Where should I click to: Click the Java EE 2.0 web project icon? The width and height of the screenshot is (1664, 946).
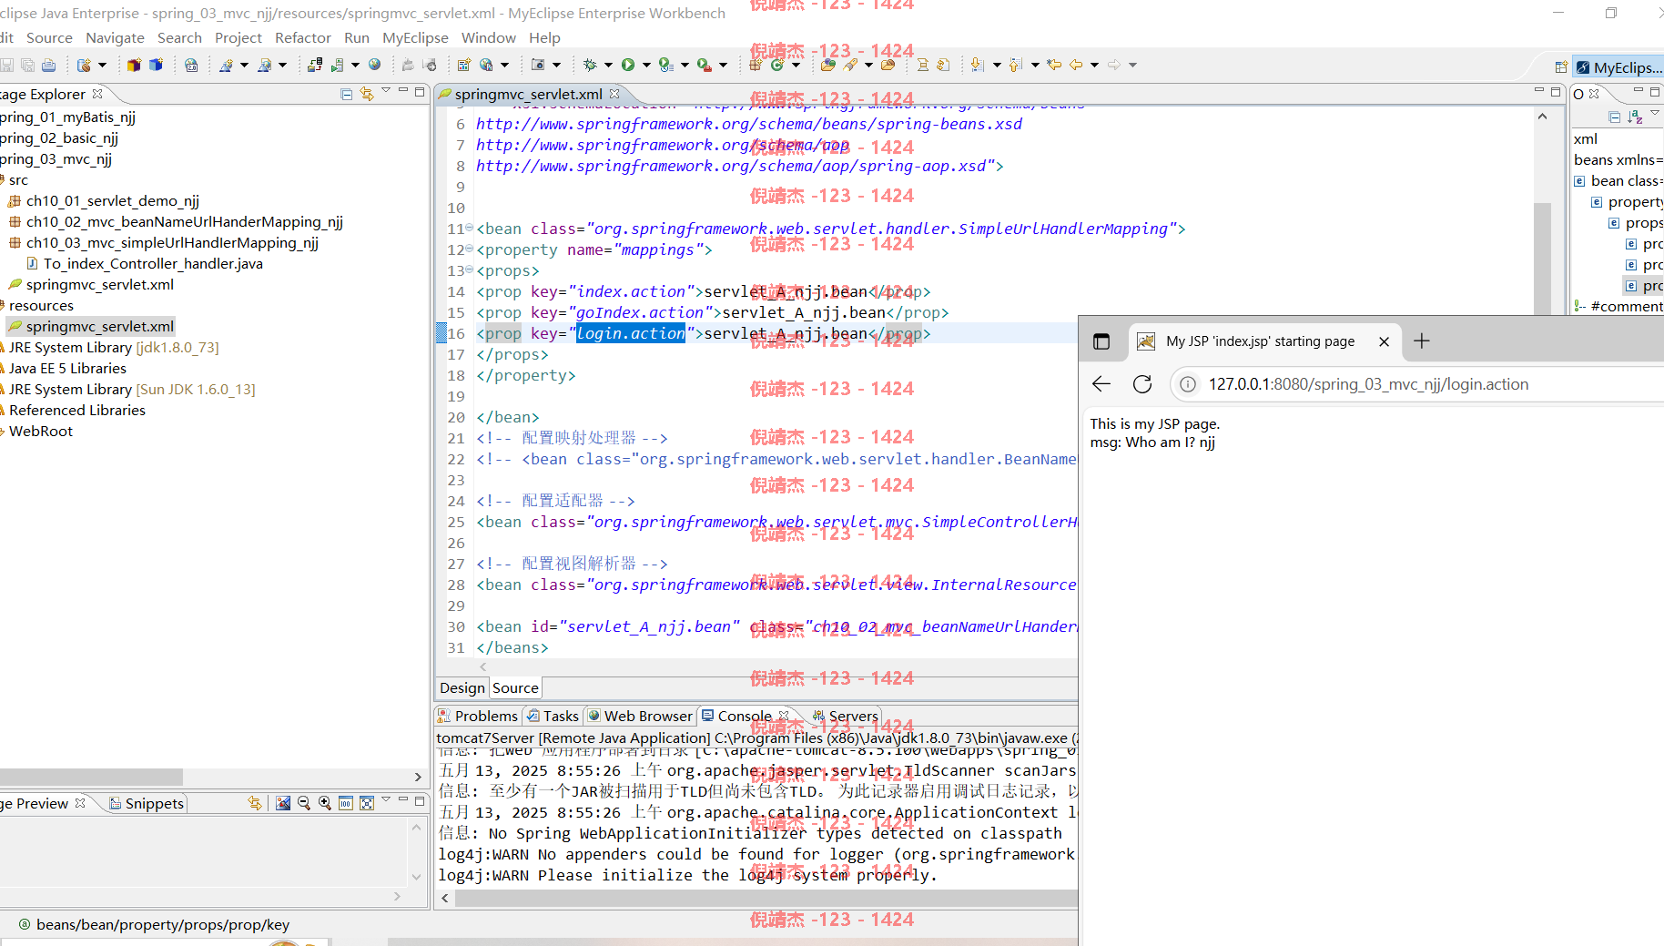[x=191, y=65]
